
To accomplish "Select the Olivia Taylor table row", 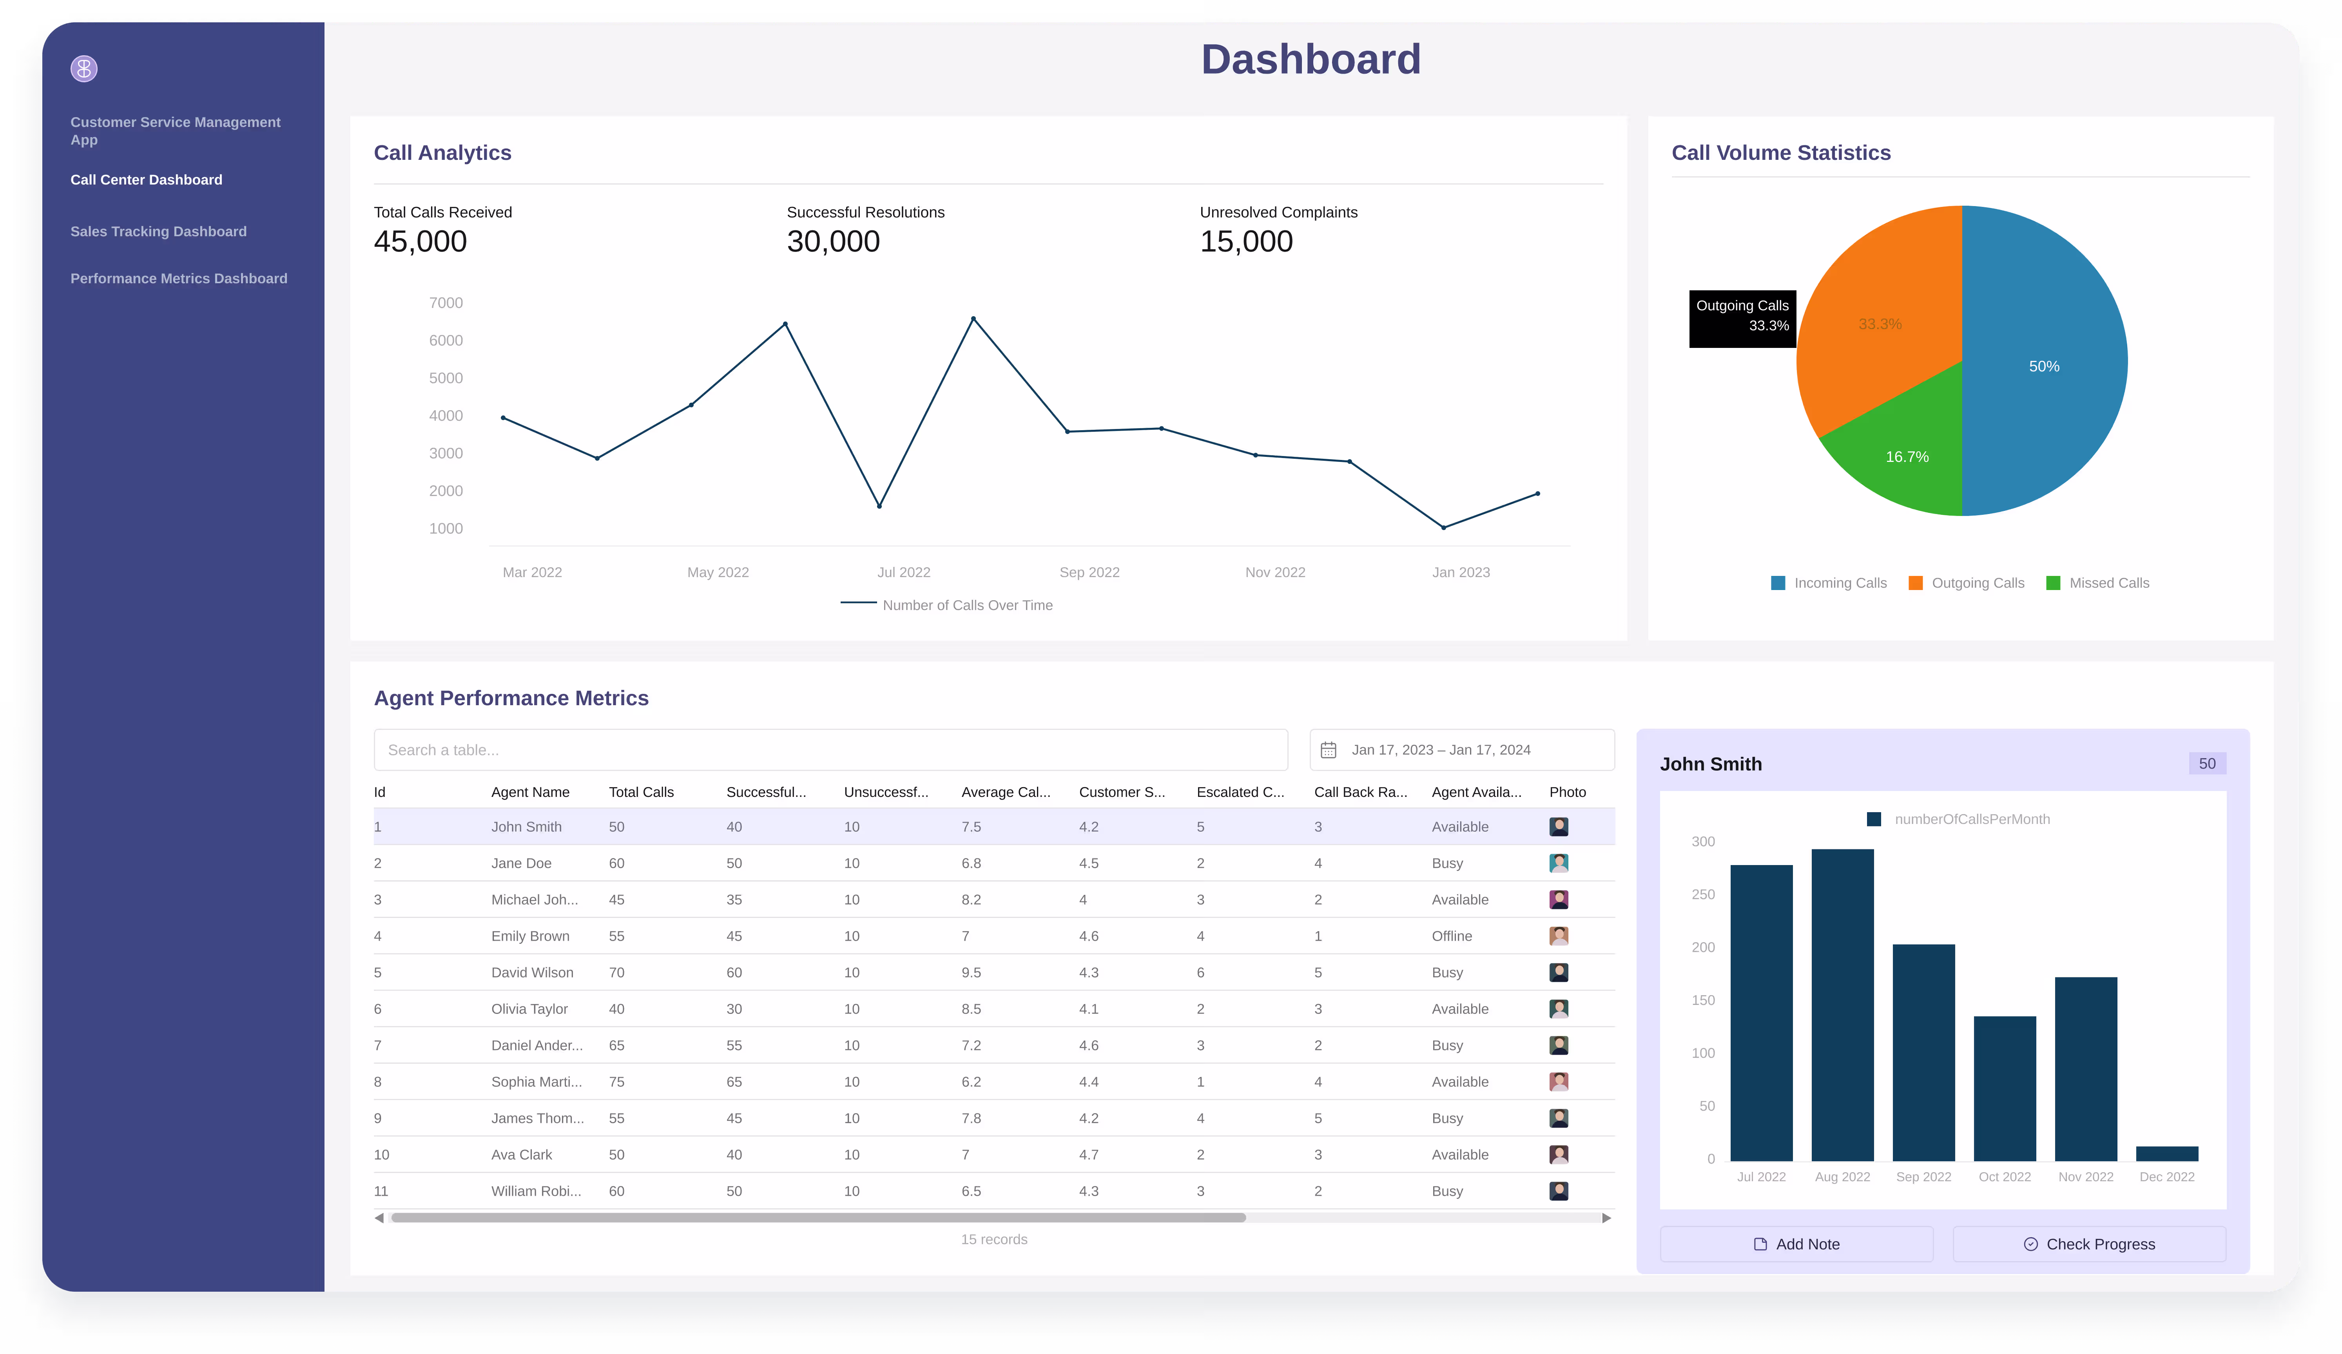I will [x=993, y=1008].
